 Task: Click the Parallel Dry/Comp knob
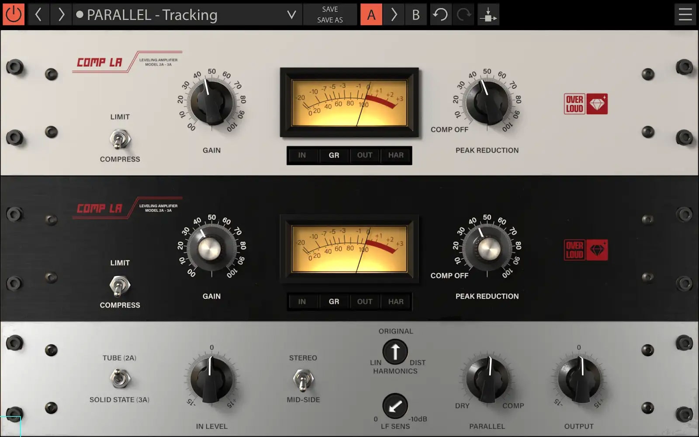(x=487, y=379)
